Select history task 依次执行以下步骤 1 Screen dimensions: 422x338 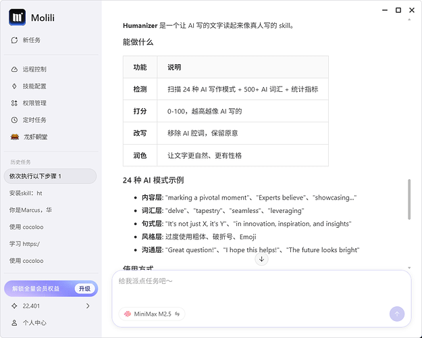51,176
